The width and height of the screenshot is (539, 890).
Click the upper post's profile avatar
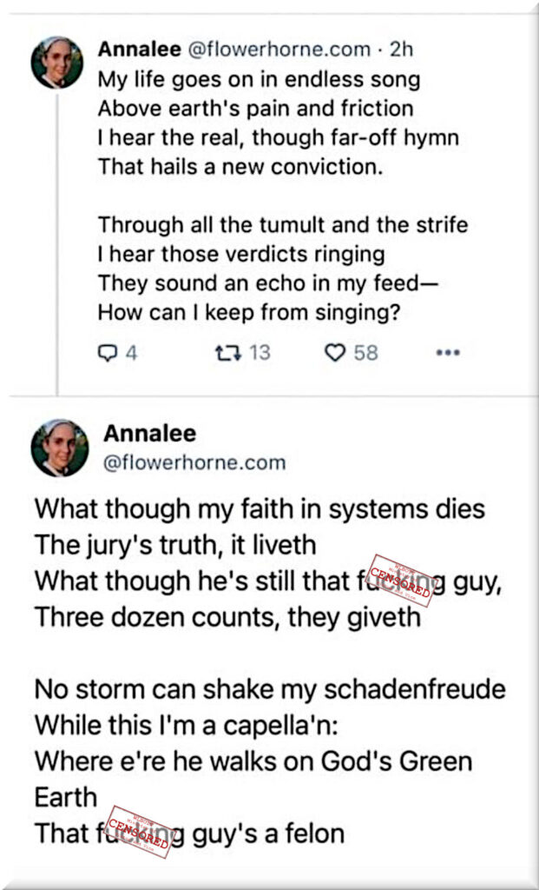[57, 63]
